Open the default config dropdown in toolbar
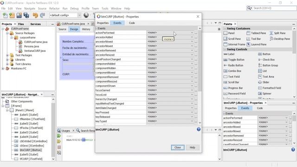This screenshot has height=167, width=297. 79,15
